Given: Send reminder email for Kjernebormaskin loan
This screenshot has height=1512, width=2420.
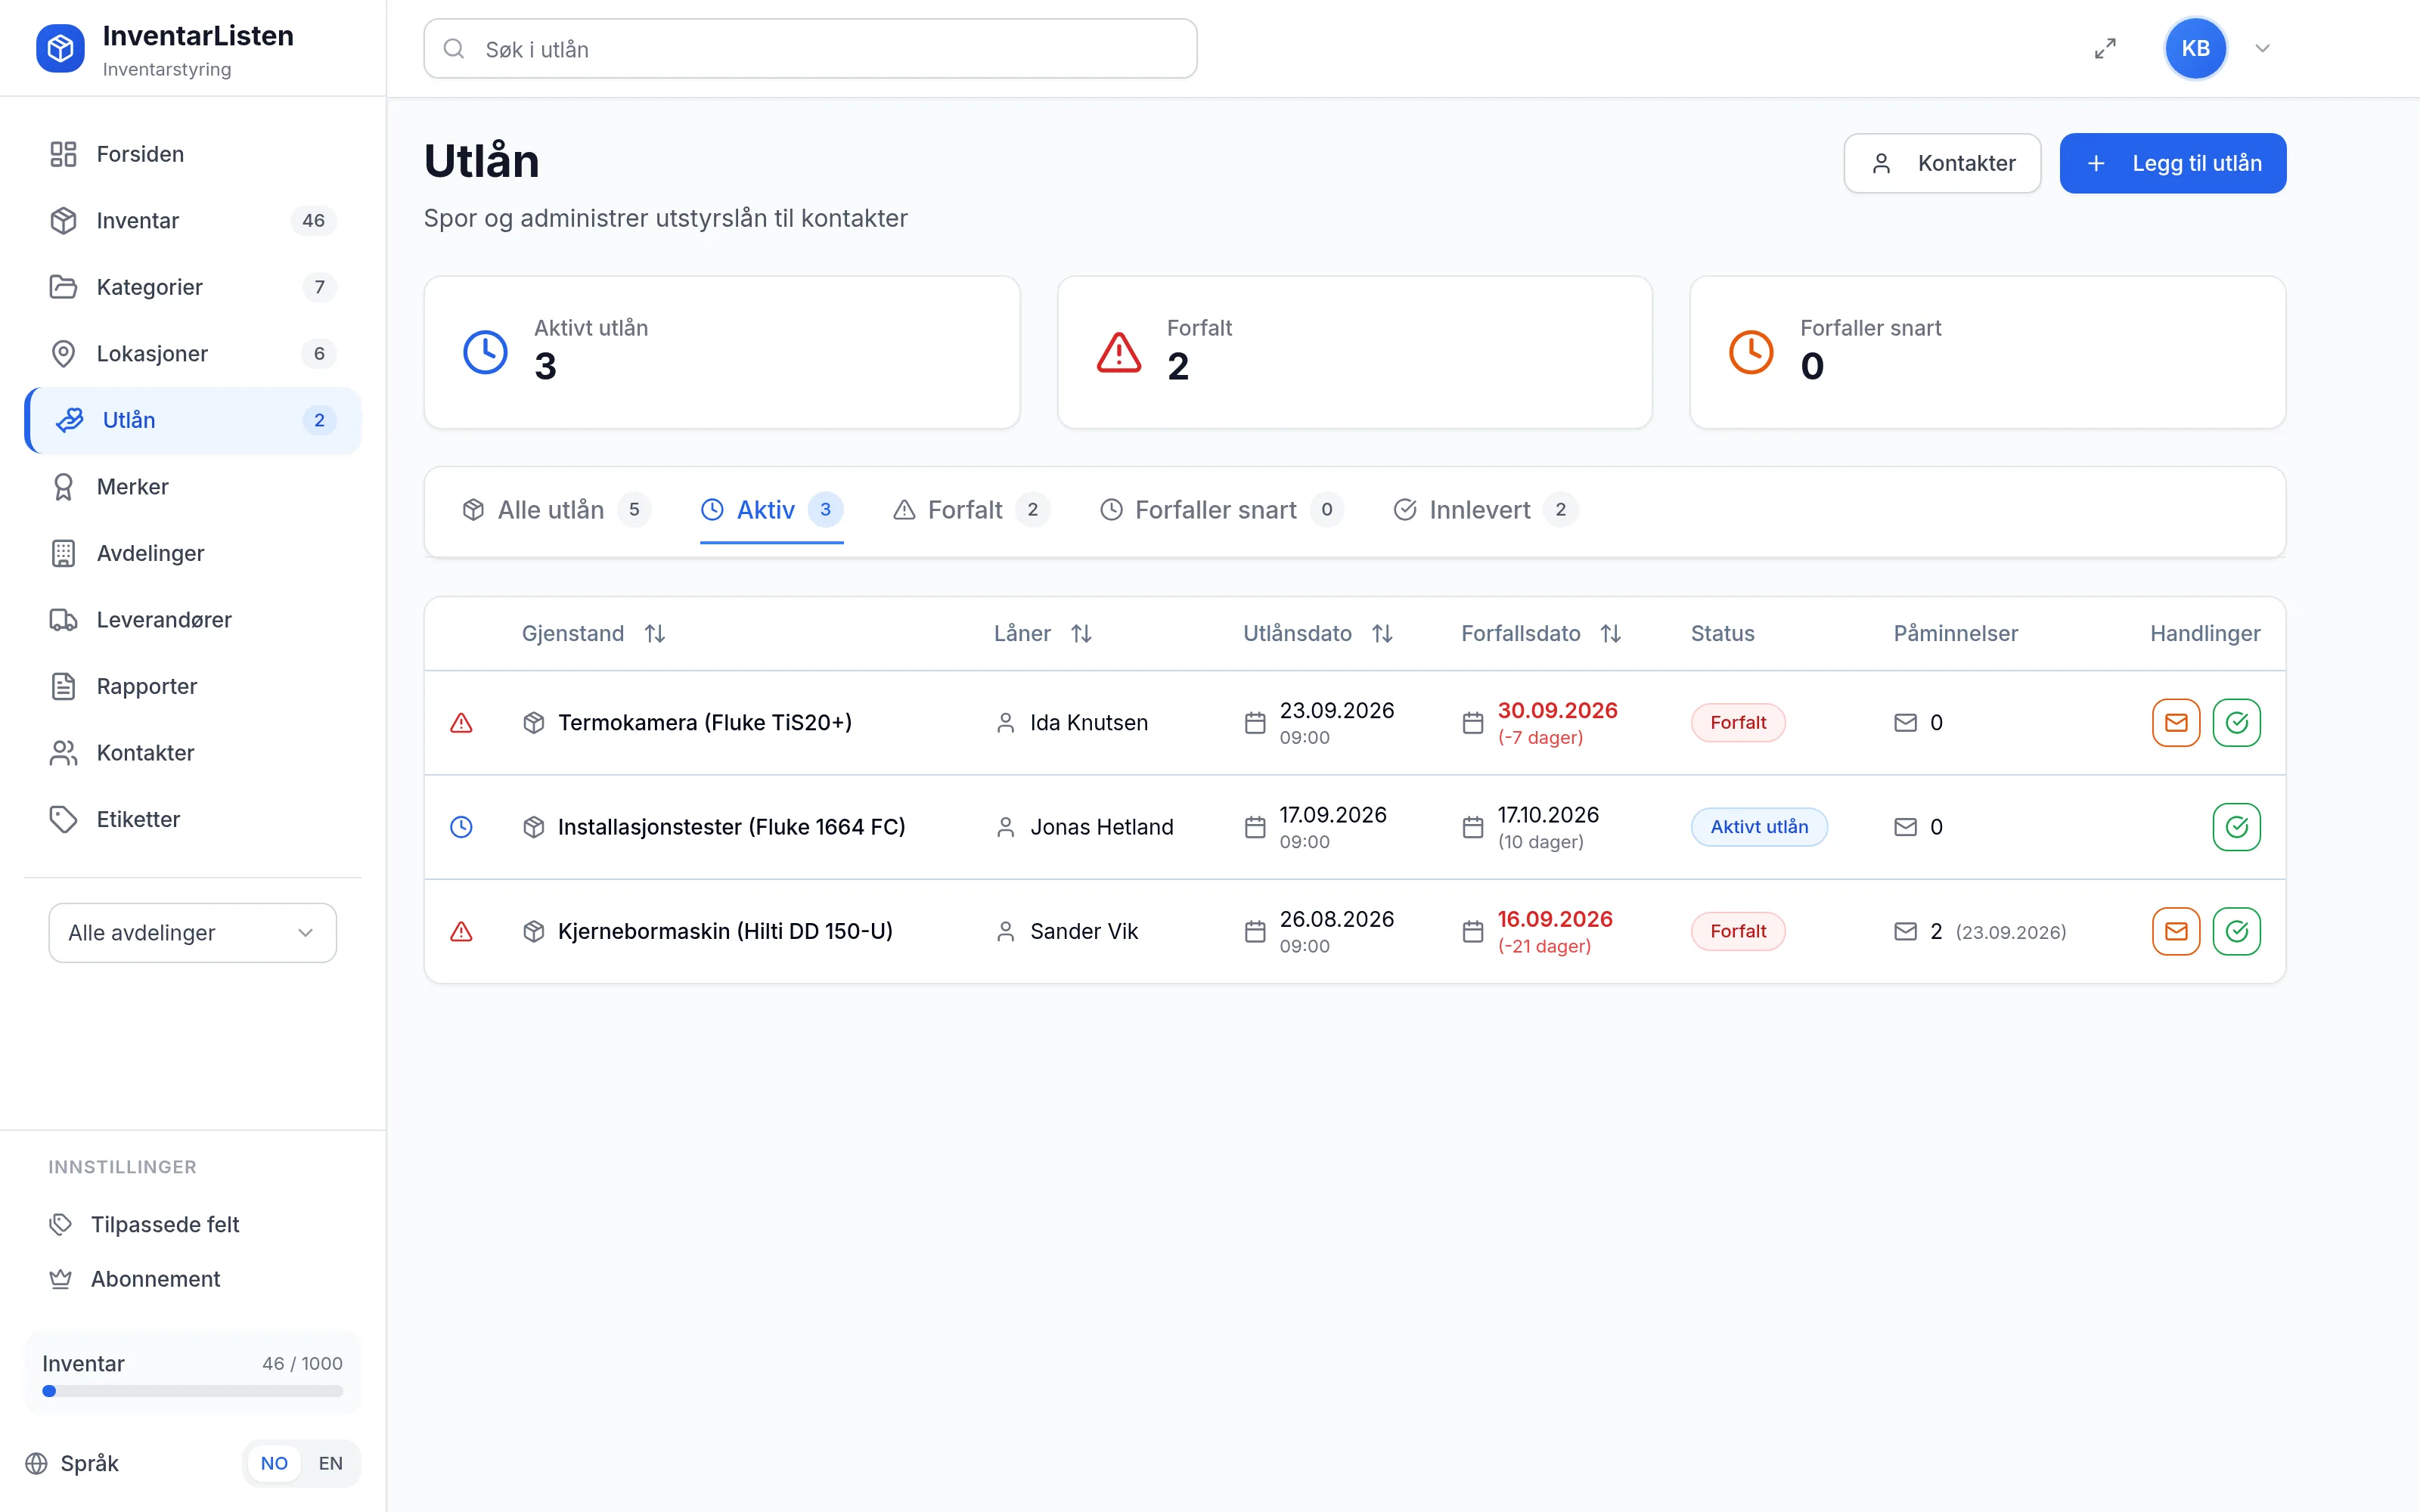Looking at the screenshot, I should 2176,931.
